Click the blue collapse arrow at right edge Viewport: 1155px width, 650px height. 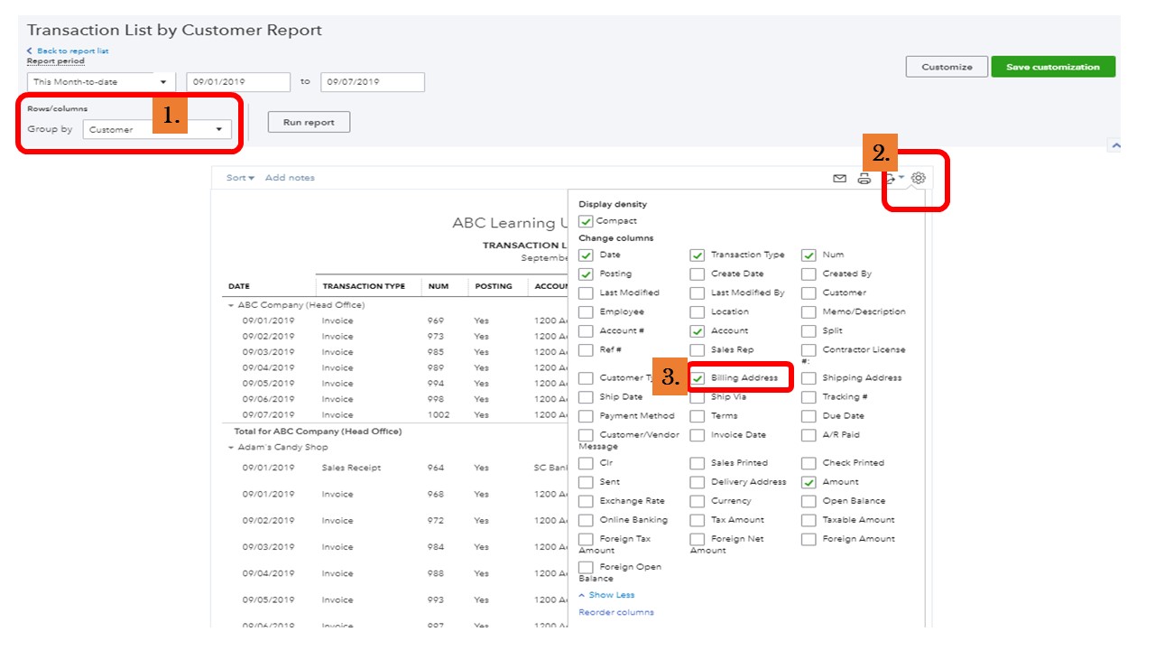tap(1115, 145)
